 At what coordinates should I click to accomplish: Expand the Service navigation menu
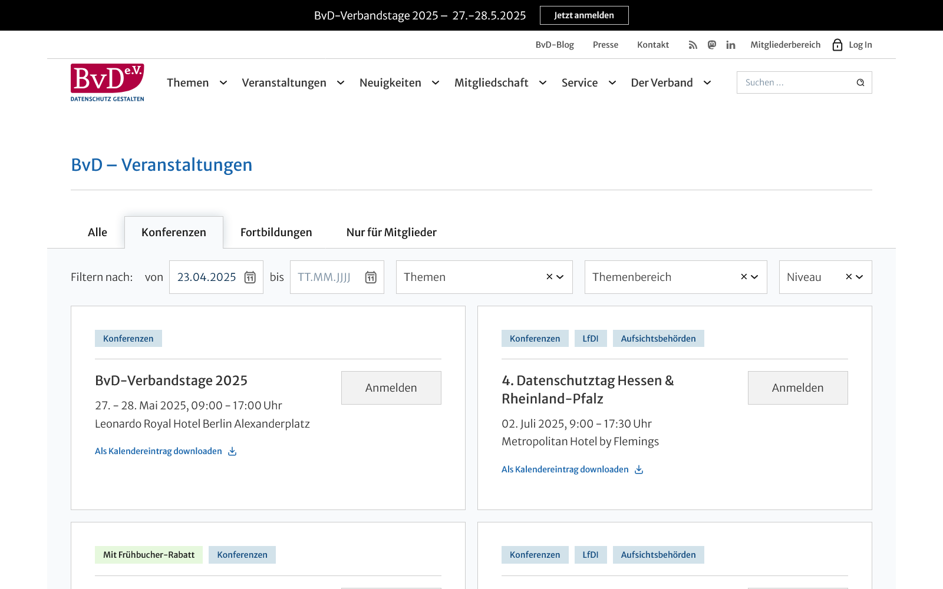pos(612,83)
